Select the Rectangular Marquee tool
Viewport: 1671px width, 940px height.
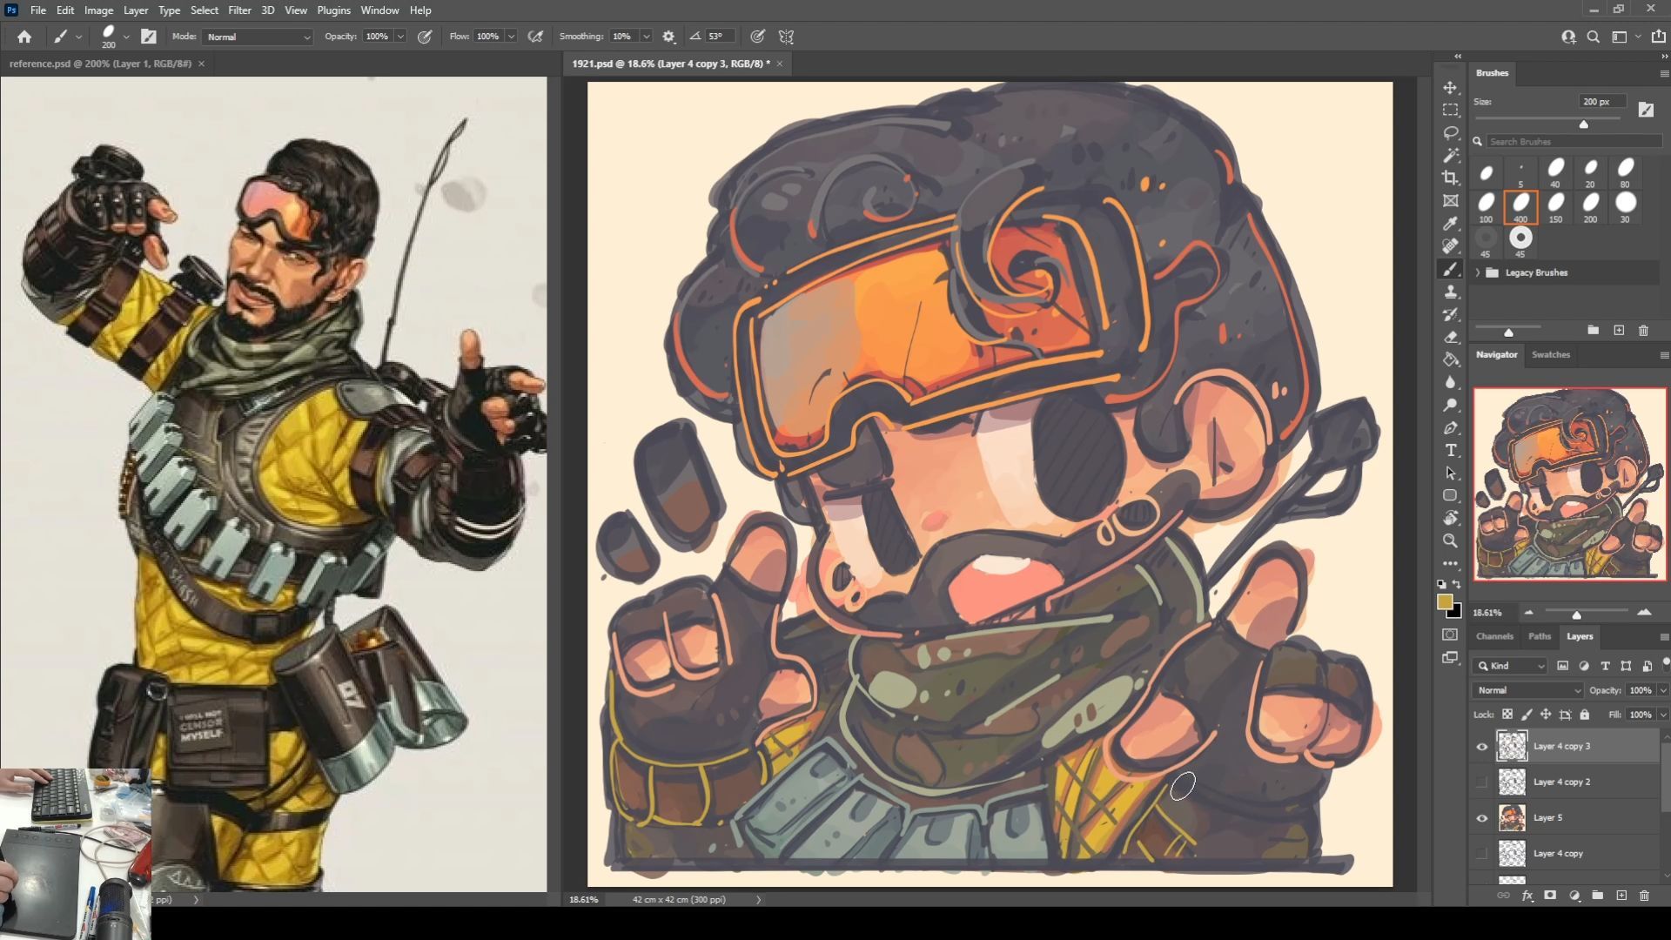[x=1450, y=111]
